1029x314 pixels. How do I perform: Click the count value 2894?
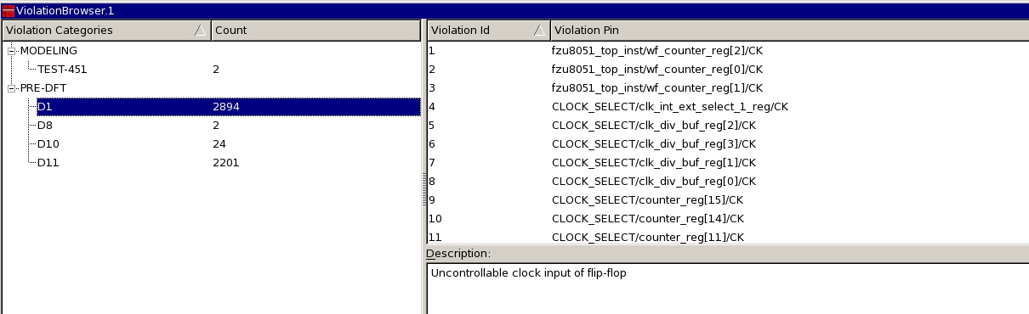pos(227,107)
